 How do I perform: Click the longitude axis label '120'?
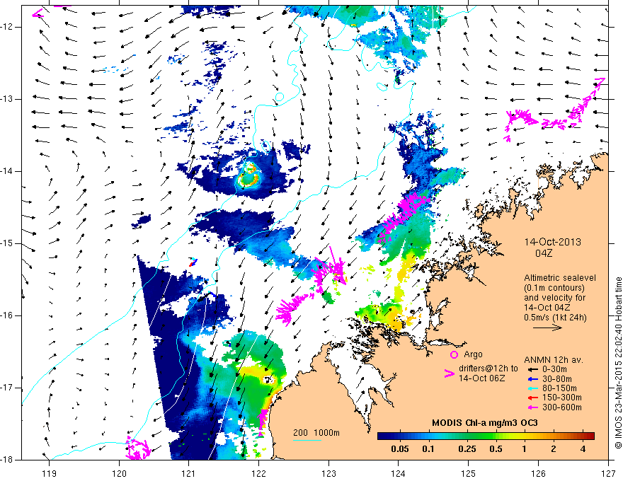pyautogui.click(x=119, y=473)
